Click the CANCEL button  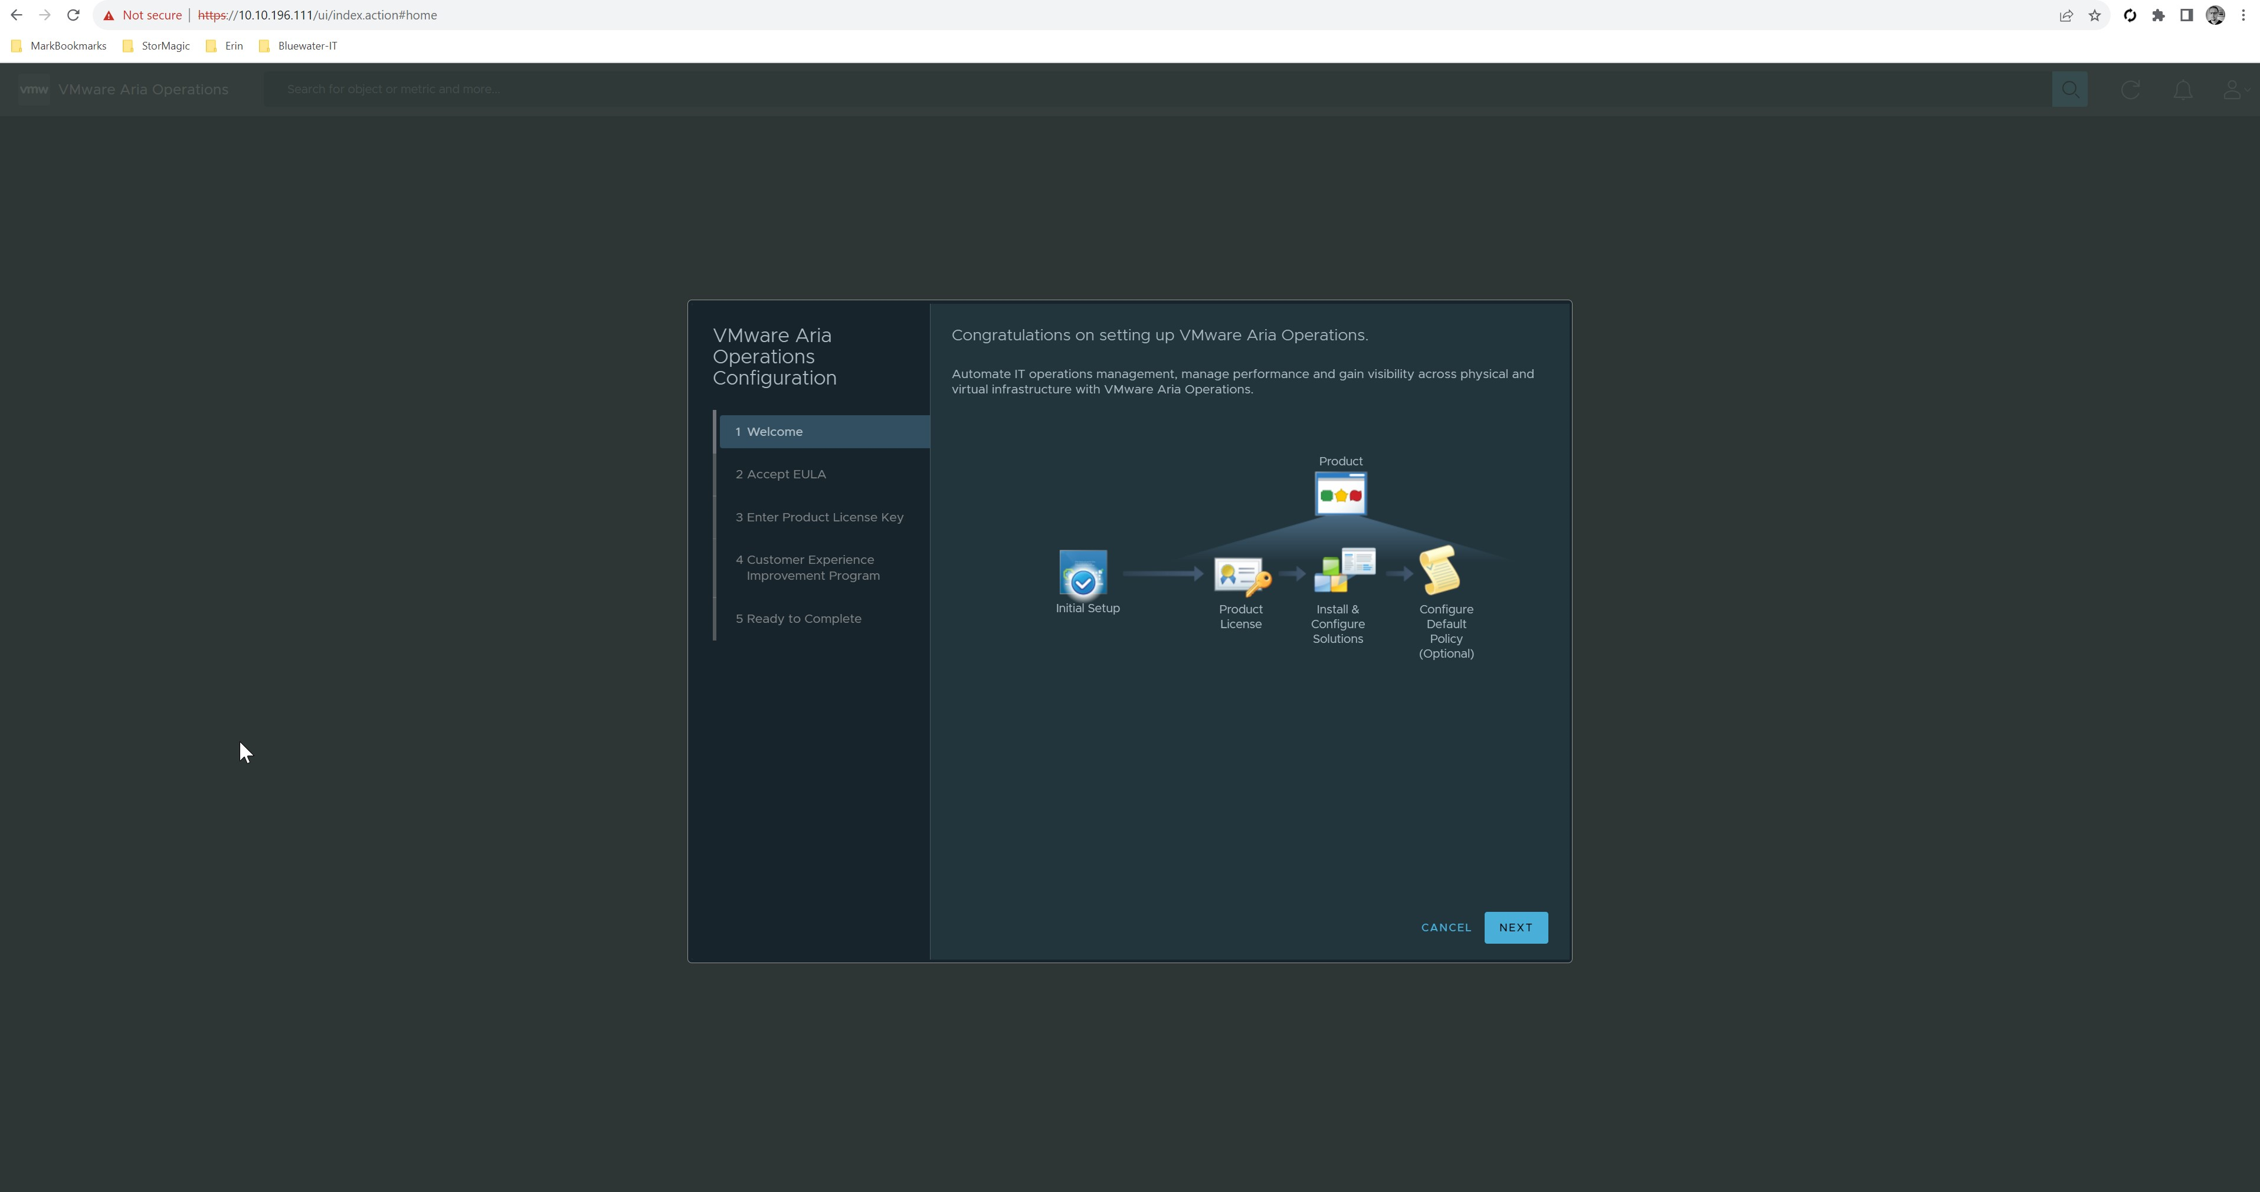click(1446, 928)
